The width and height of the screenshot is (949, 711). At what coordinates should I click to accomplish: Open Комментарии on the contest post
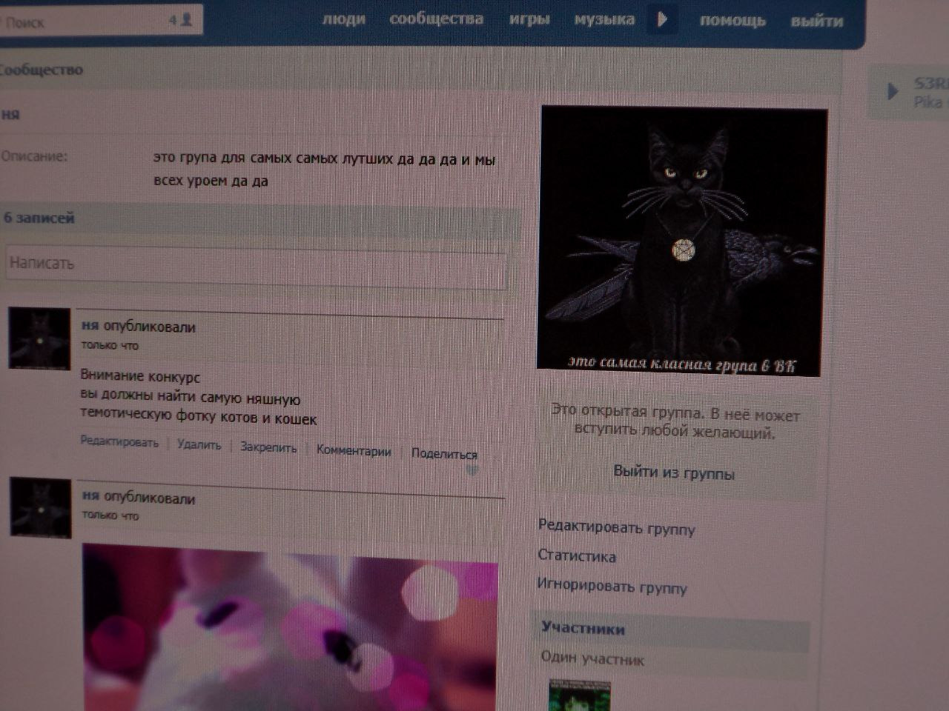(354, 450)
